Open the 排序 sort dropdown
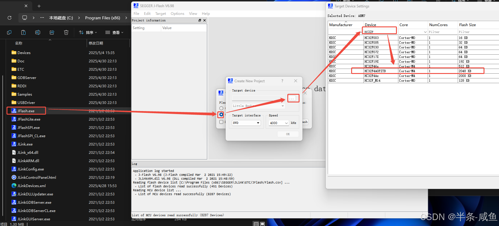 click(x=88, y=32)
